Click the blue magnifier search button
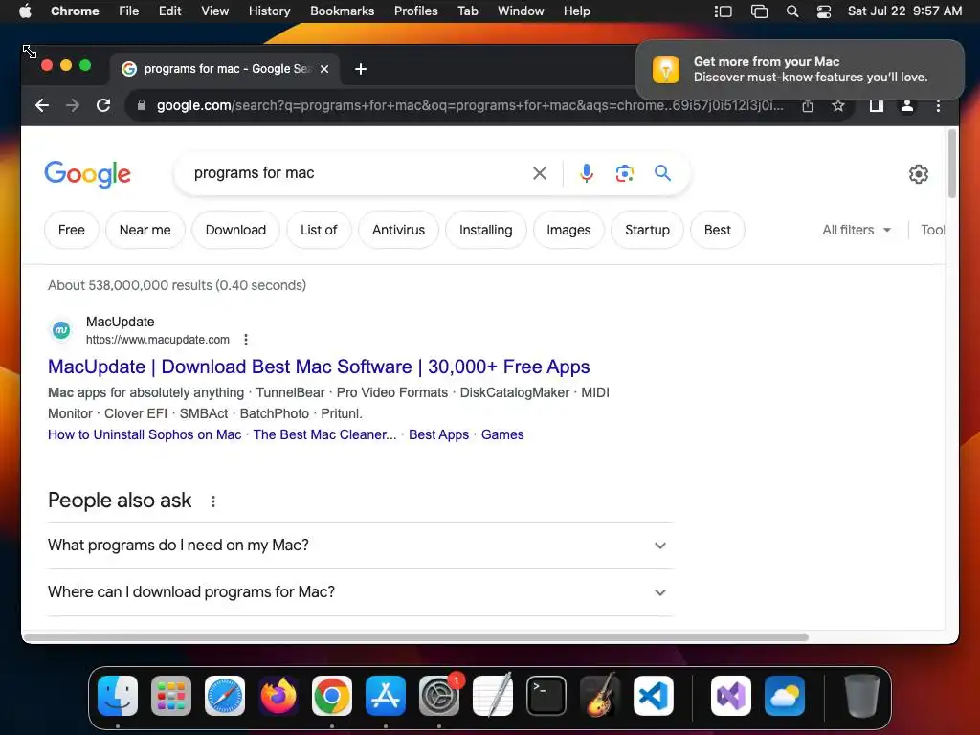Screen dimensions: 980x735 [x=662, y=172]
